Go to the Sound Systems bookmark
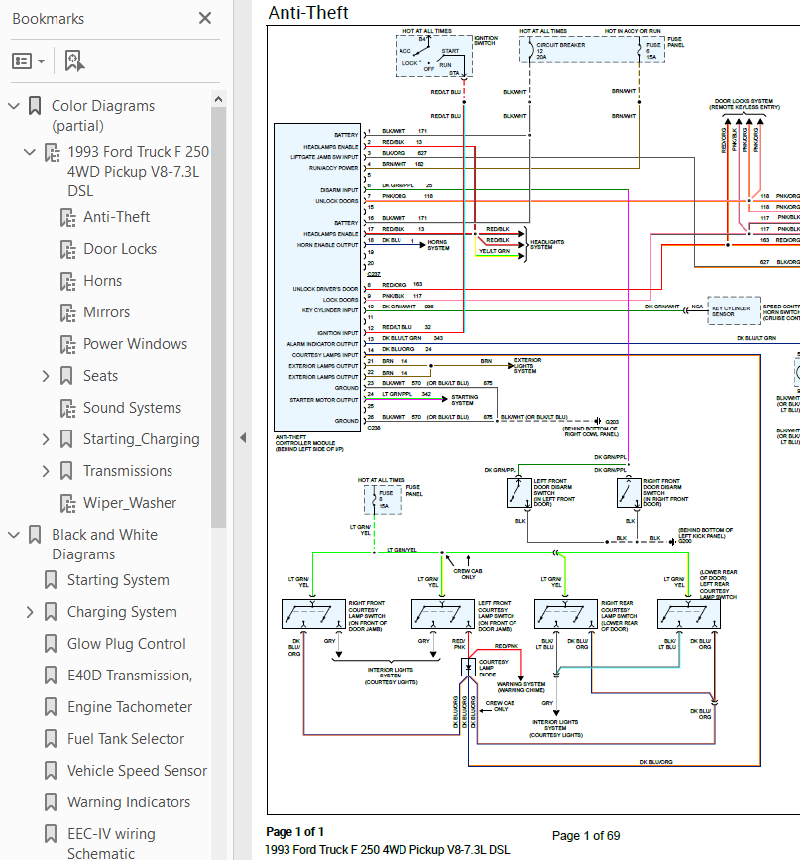The width and height of the screenshot is (800, 860). point(132,408)
